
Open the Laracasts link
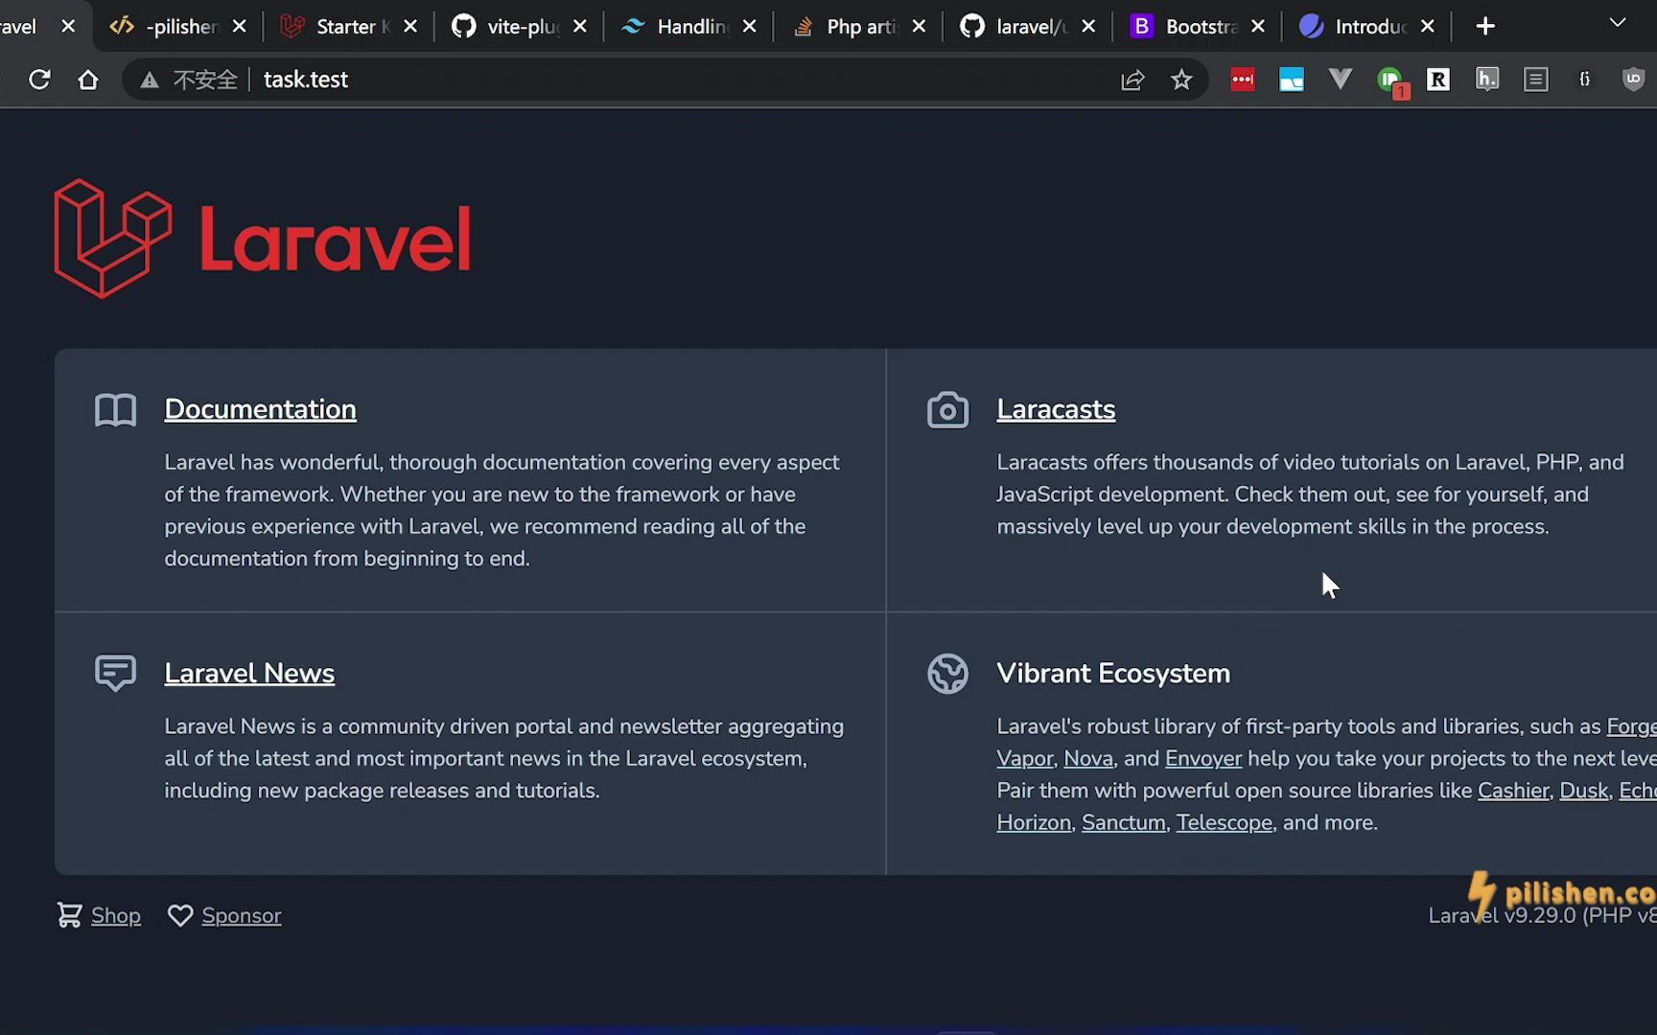pyautogui.click(x=1056, y=409)
